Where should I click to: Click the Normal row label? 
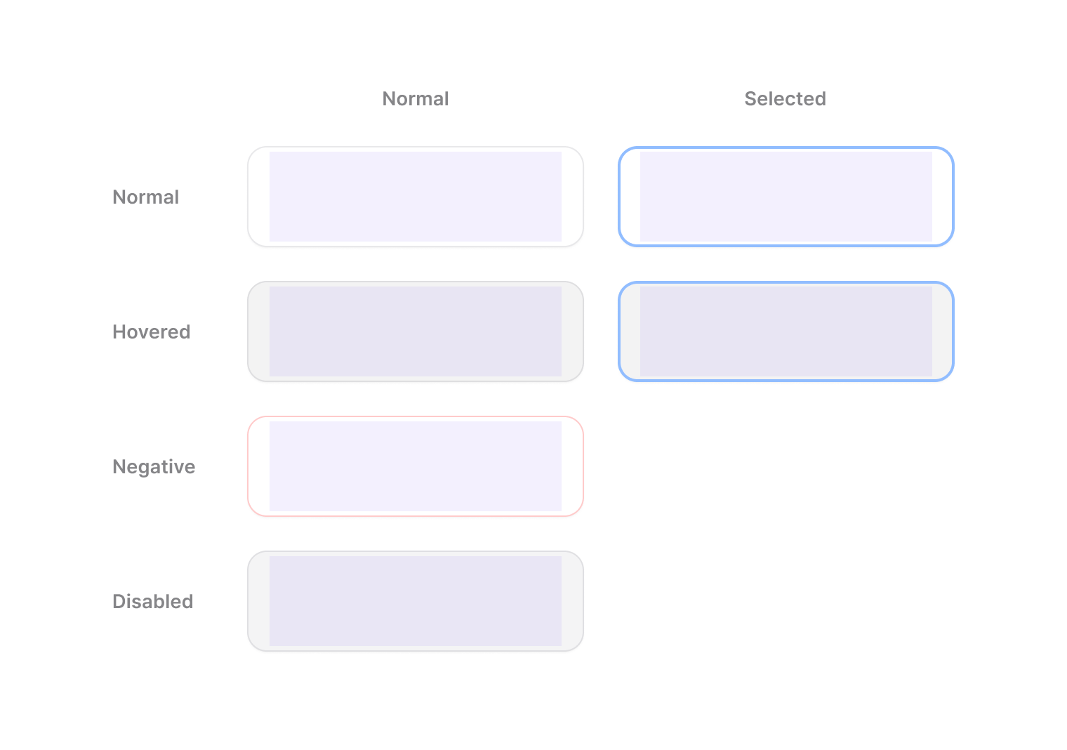[x=146, y=197]
